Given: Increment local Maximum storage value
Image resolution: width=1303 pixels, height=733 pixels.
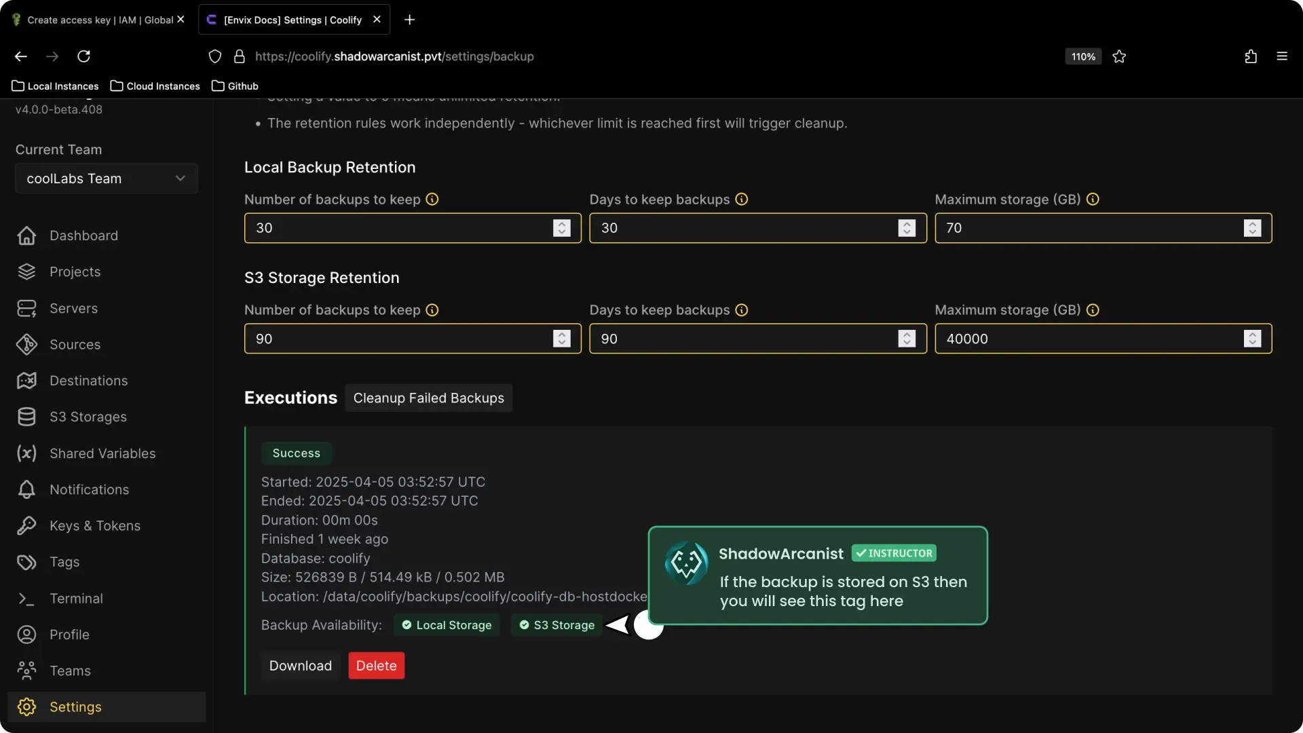Looking at the screenshot, I should click(x=1252, y=224).
